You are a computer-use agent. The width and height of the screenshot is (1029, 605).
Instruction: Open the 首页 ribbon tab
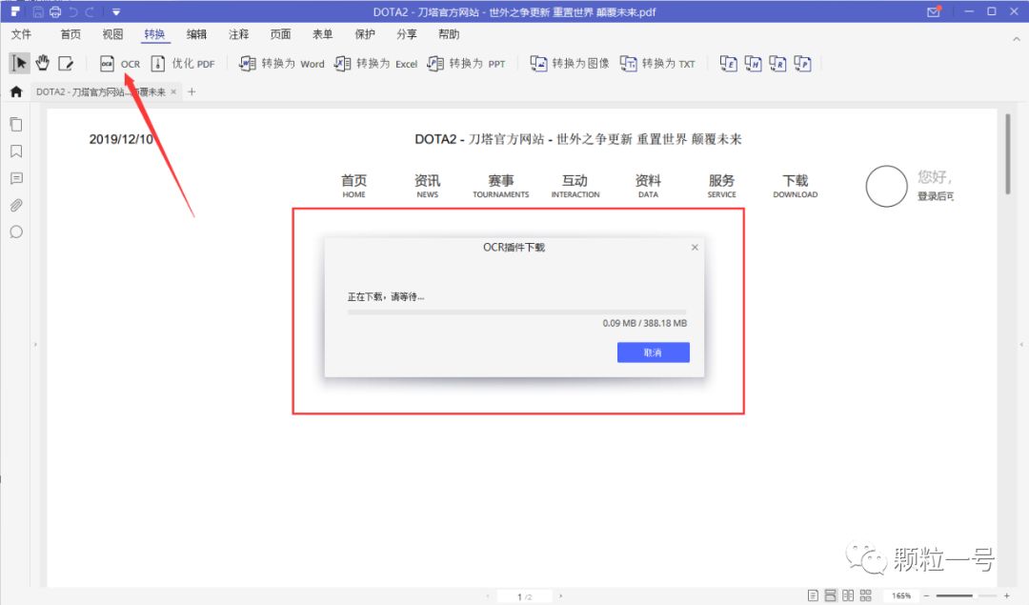[71, 34]
